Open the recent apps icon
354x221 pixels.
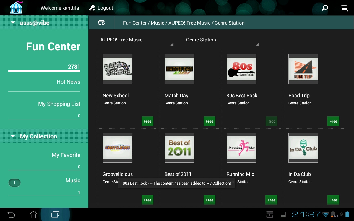point(55,214)
